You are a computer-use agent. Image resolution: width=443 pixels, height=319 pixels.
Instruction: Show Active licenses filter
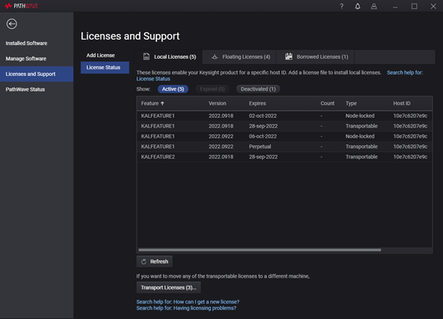tap(172, 88)
